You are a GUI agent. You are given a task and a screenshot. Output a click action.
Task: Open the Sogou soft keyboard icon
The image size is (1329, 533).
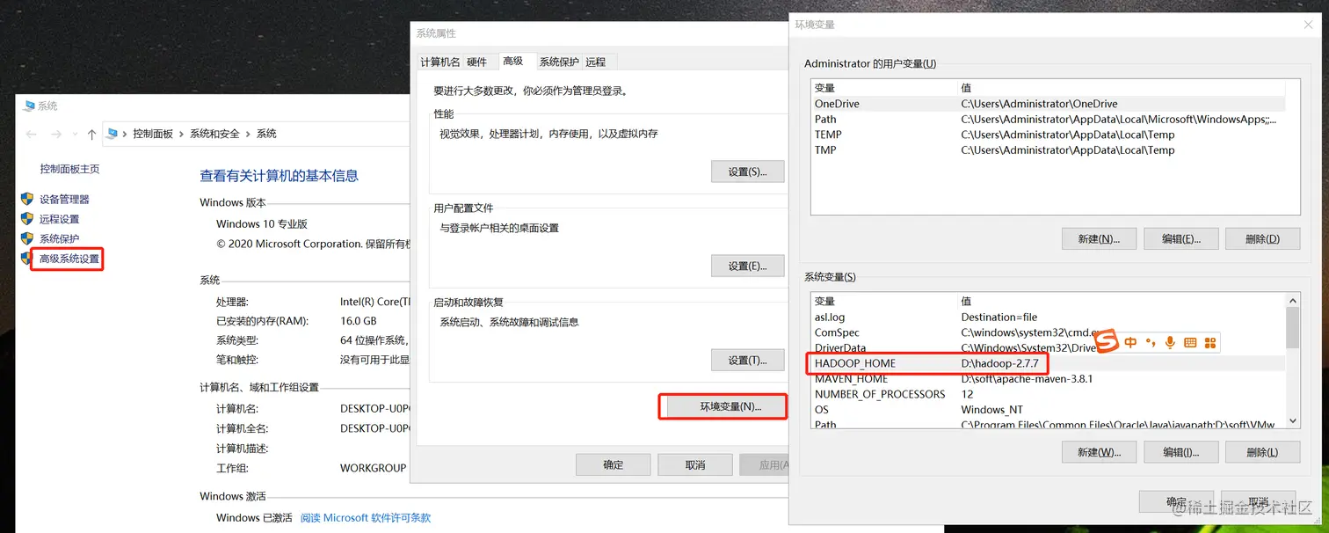[x=1190, y=343]
